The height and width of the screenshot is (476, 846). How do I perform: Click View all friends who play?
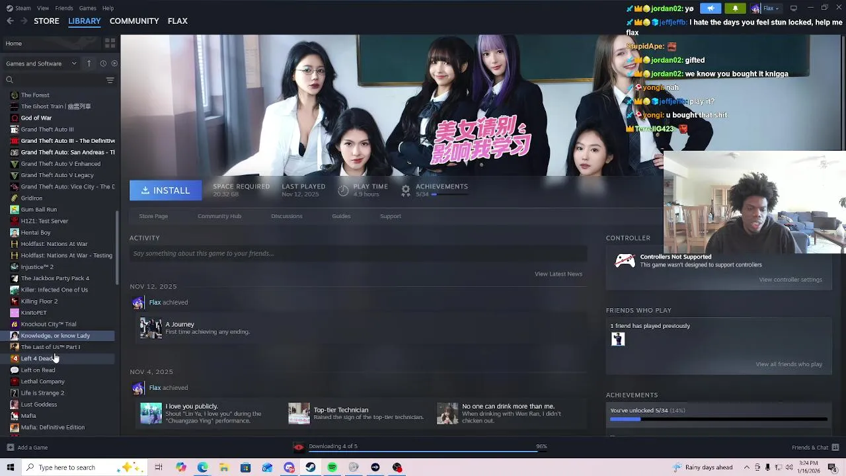789,364
